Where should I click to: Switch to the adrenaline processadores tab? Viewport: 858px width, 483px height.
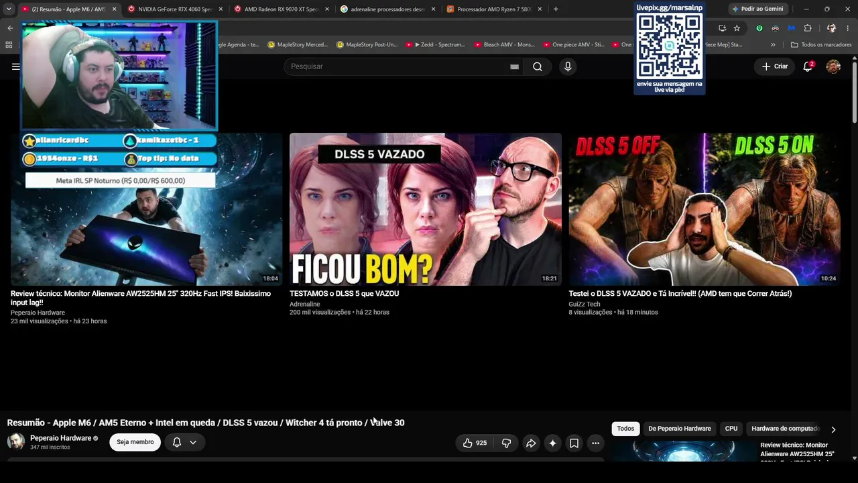coord(387,9)
